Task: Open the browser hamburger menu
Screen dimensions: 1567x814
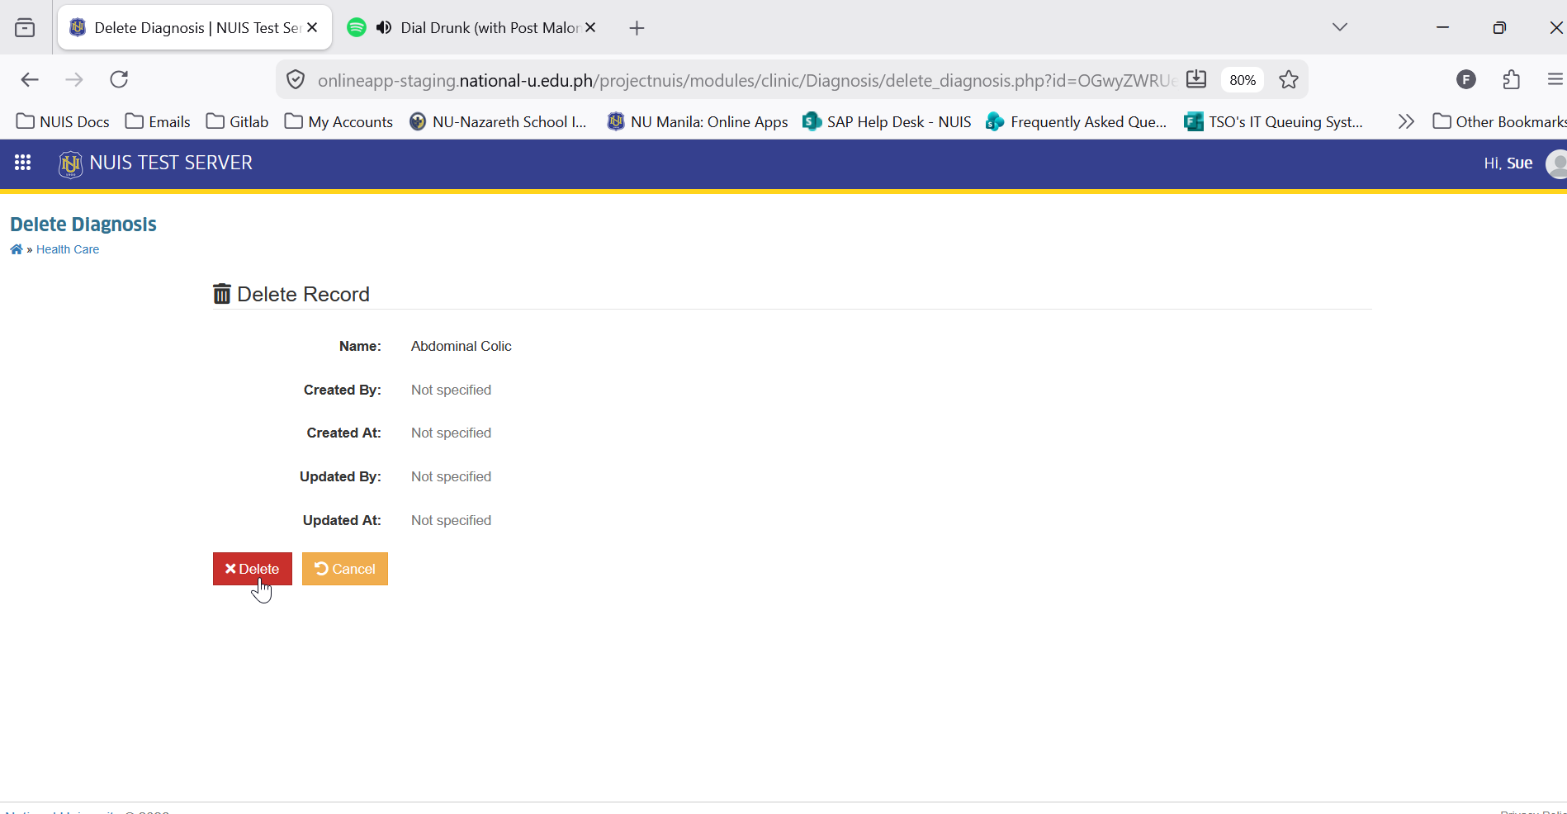Action: point(1555,79)
